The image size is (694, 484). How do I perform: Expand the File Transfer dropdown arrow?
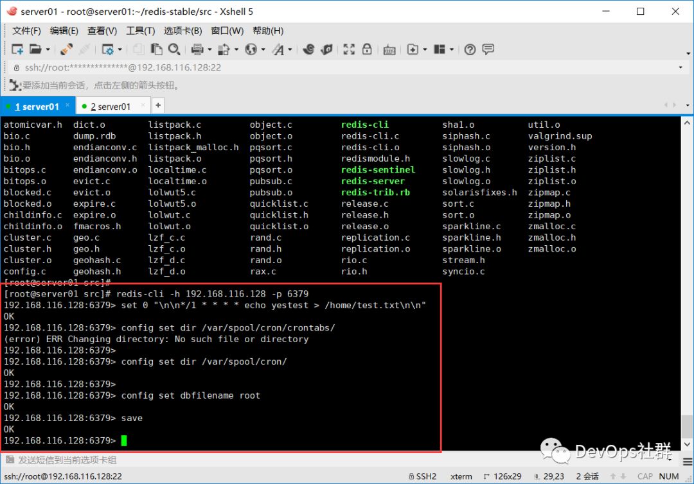tap(236, 49)
